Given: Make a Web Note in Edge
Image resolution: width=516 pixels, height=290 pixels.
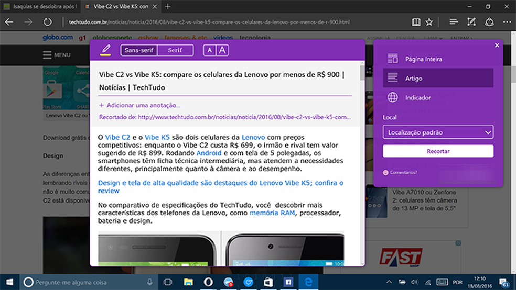Looking at the screenshot, I should tap(471, 22).
